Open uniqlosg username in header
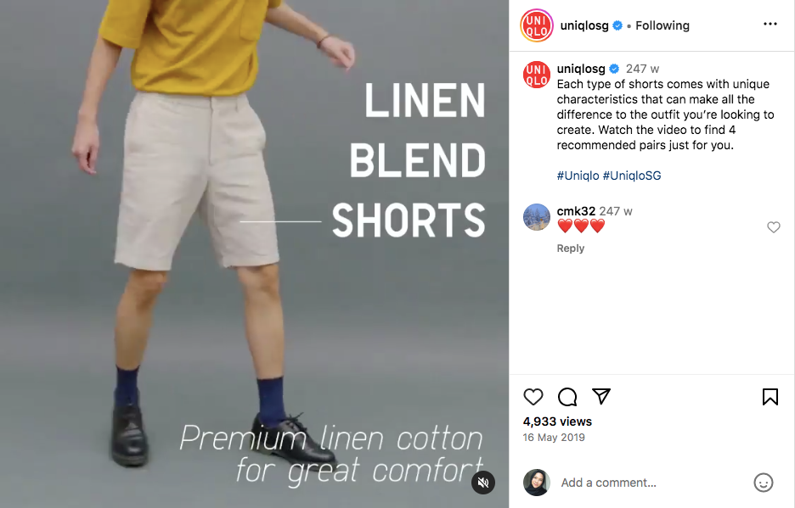Image resolution: width=795 pixels, height=508 pixels. [584, 25]
